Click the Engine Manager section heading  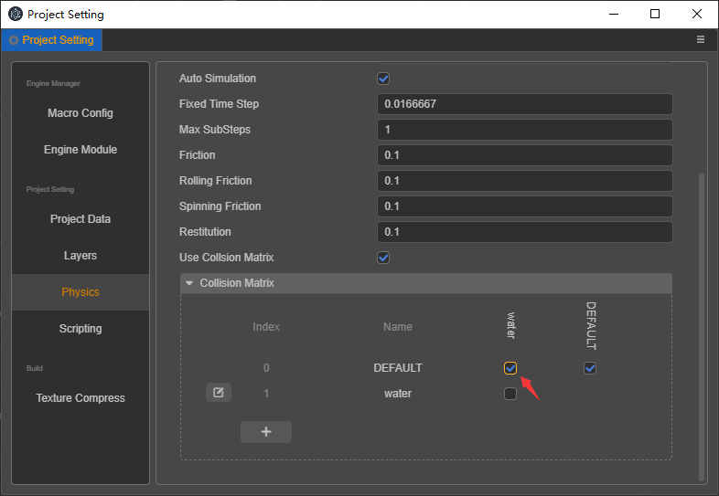coord(53,83)
